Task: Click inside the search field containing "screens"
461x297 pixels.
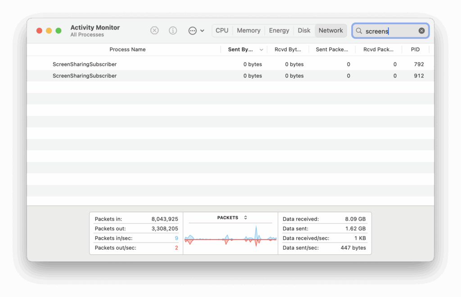Action: pos(390,31)
